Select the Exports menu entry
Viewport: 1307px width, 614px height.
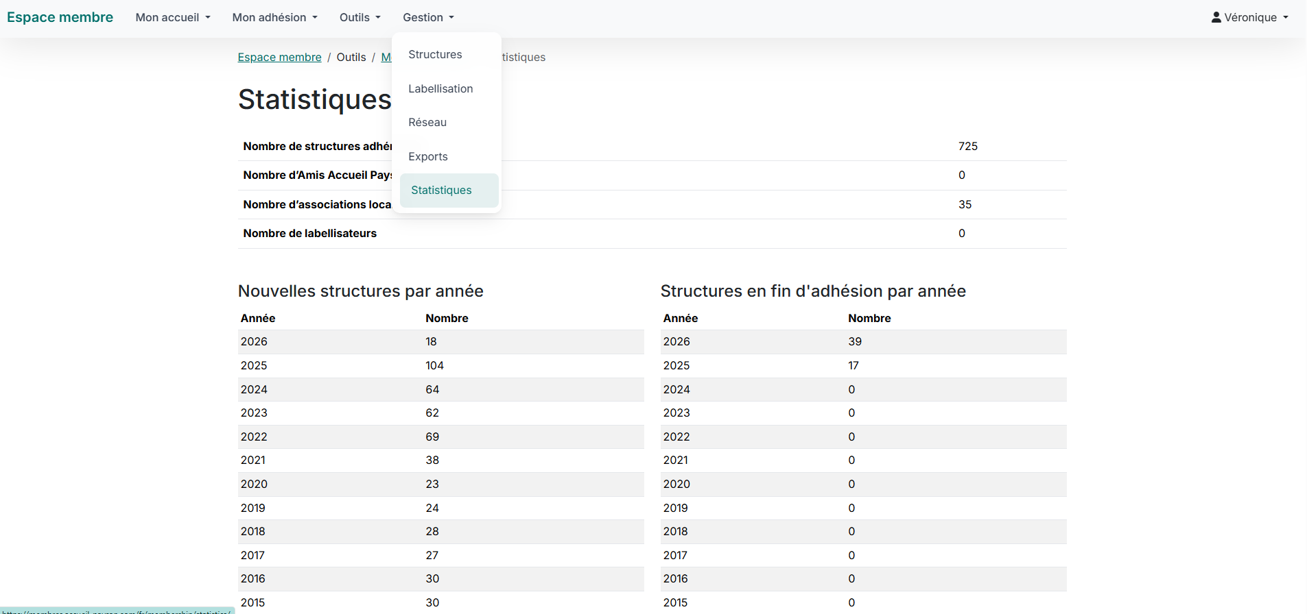click(428, 157)
